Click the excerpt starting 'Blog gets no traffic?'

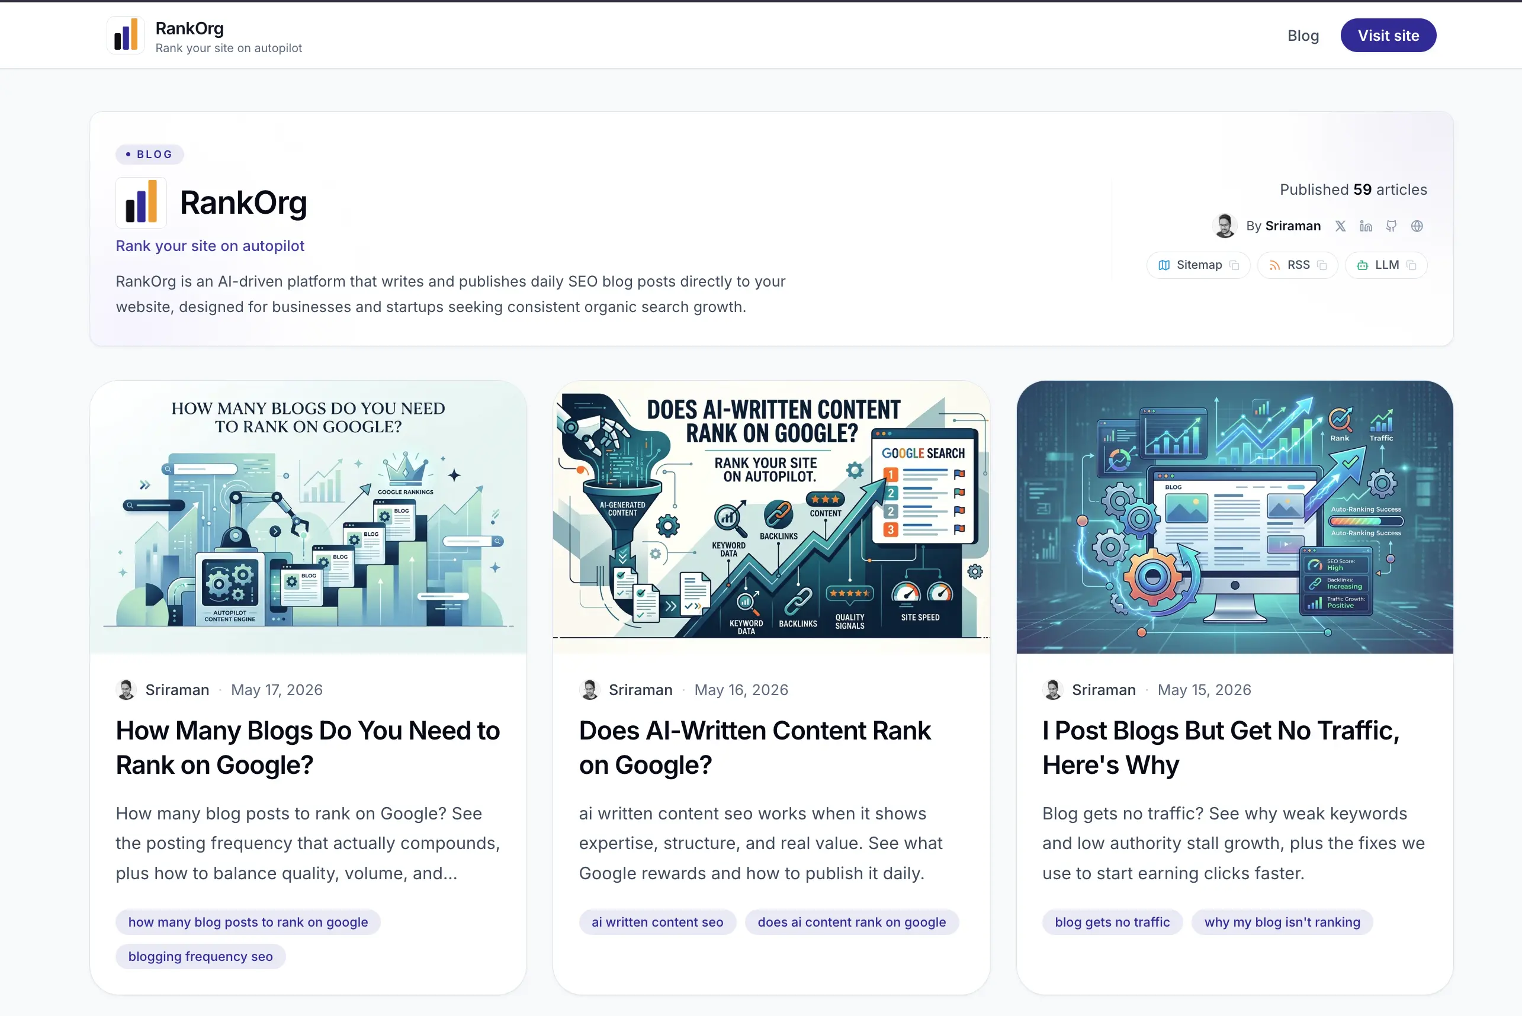point(1233,843)
